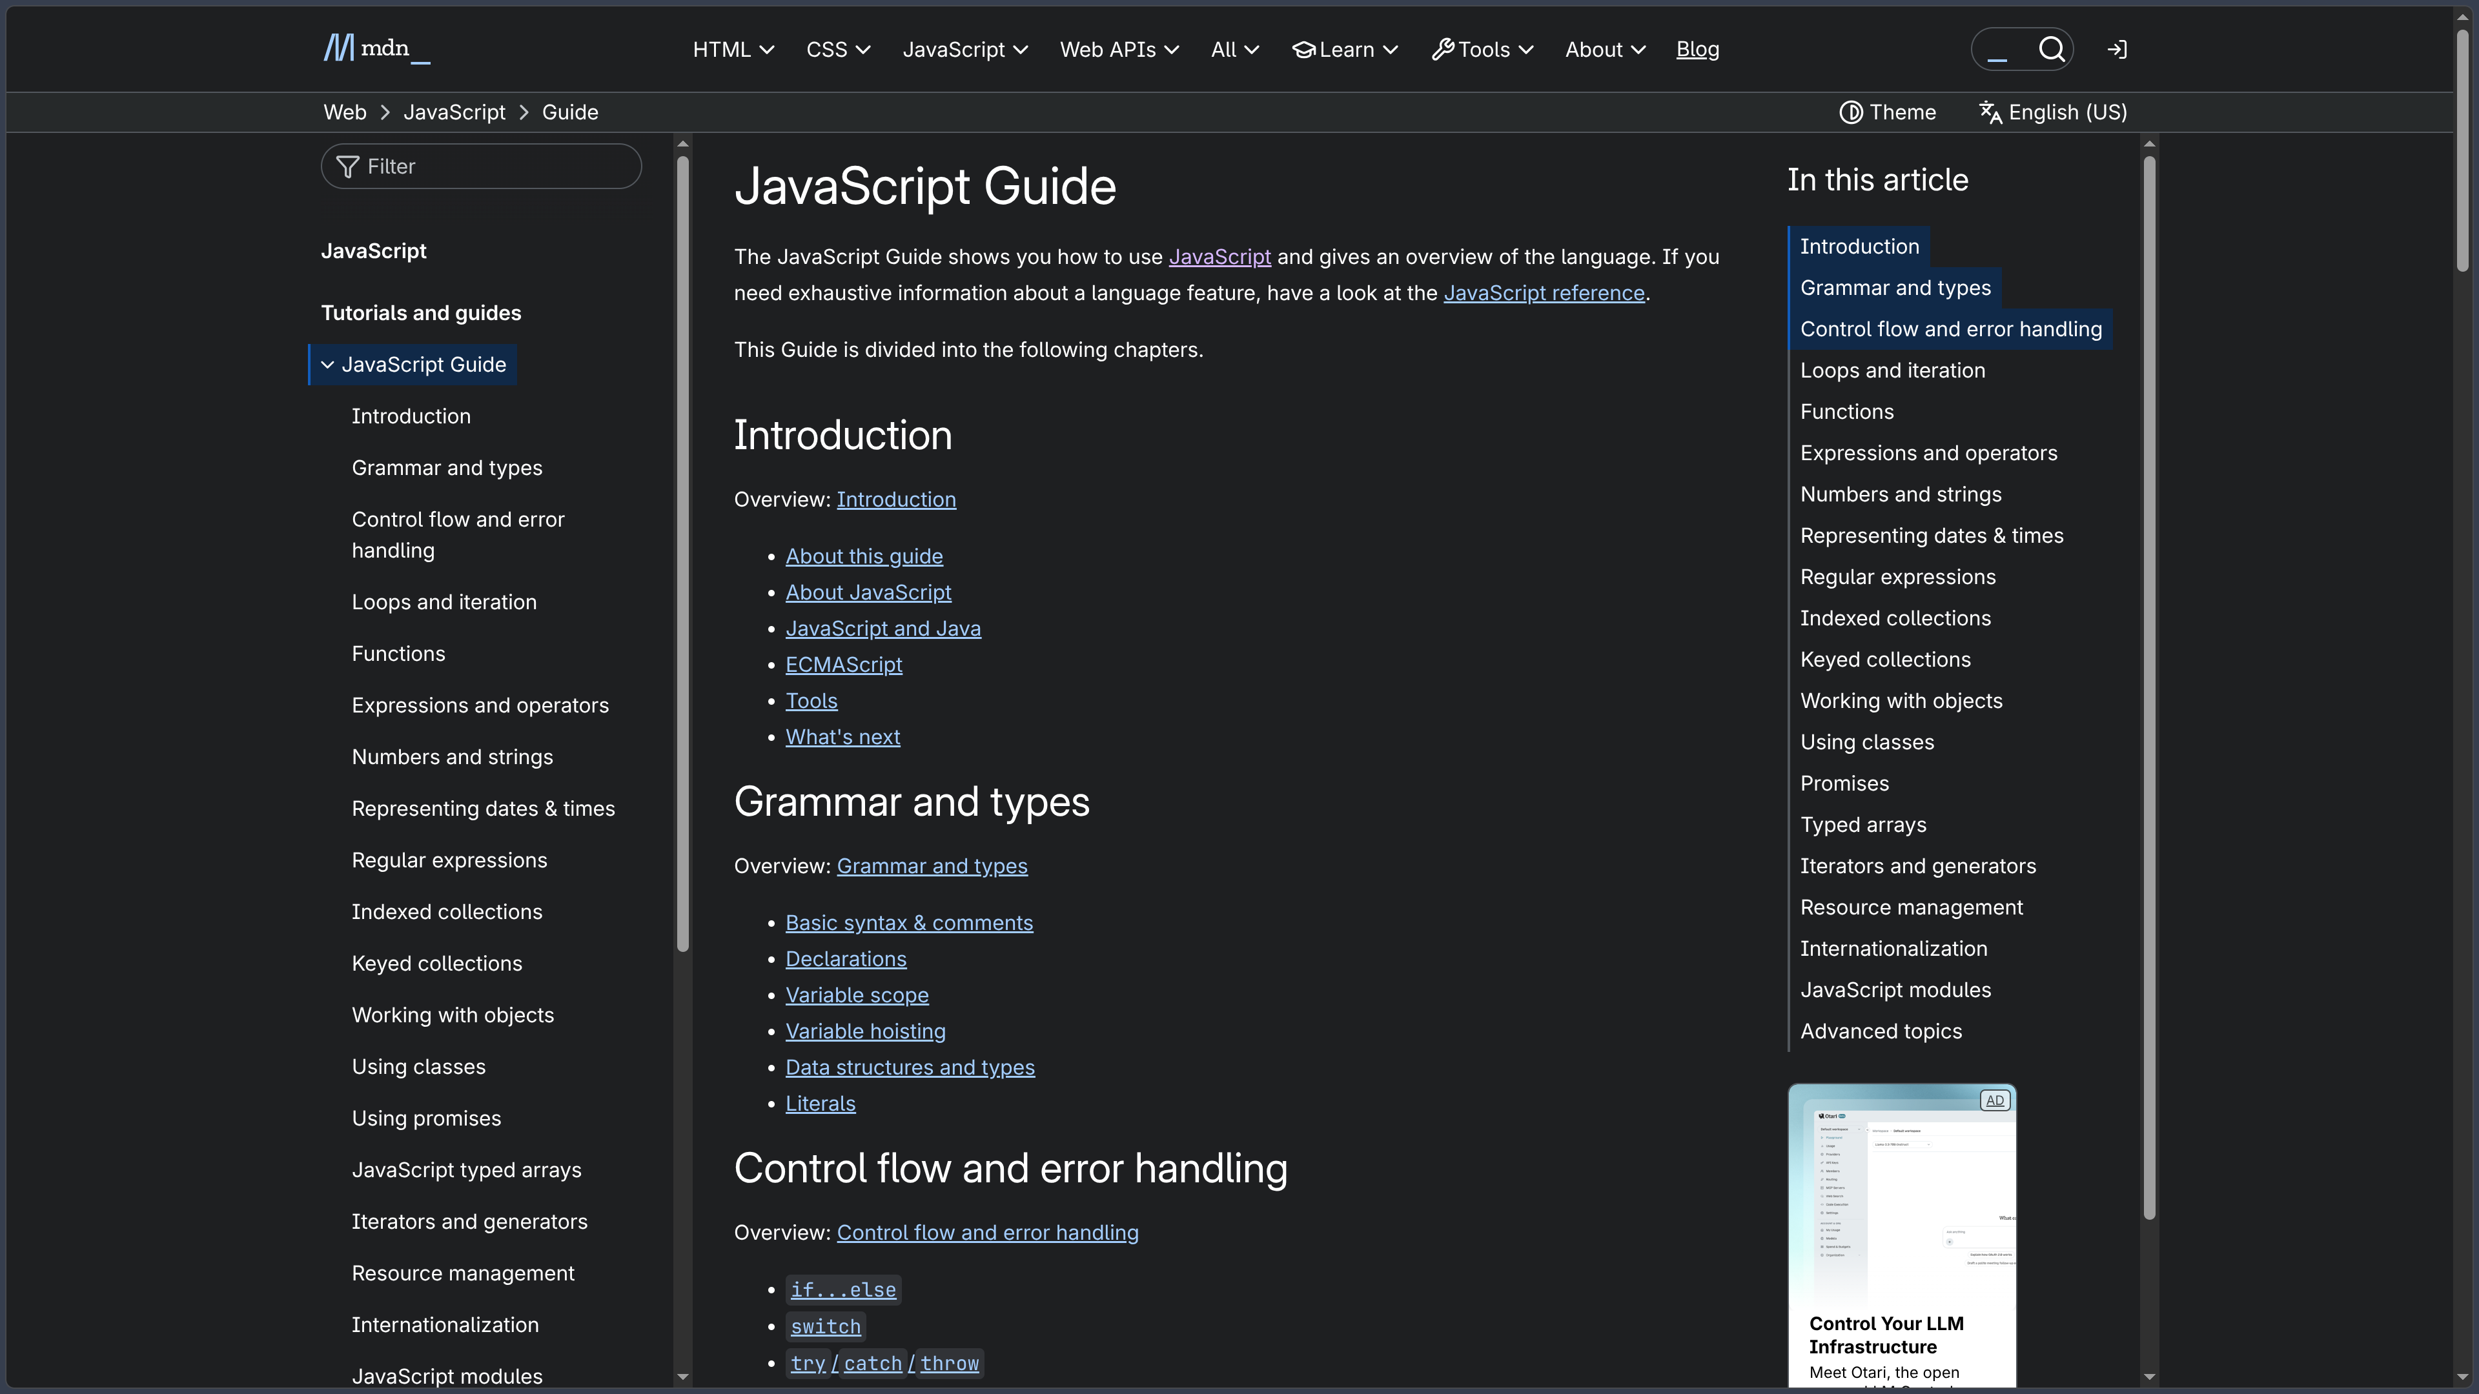Expand the JavaScript top menu
This screenshot has width=2479, height=1394.
coord(965,49)
